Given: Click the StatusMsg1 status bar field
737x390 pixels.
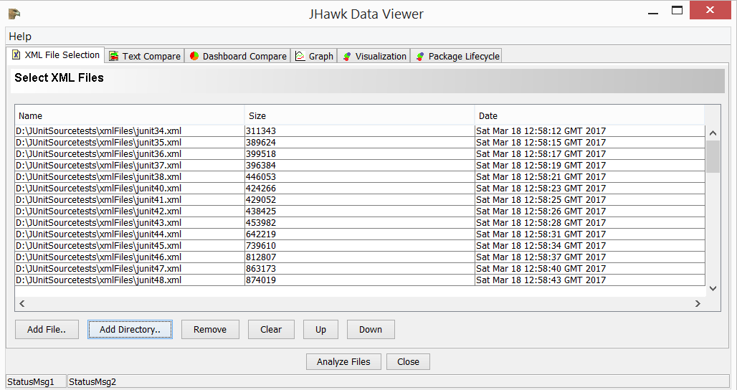Looking at the screenshot, I should coord(36,381).
